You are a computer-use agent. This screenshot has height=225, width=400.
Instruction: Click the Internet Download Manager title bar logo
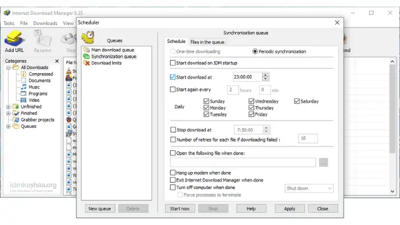point(7,13)
